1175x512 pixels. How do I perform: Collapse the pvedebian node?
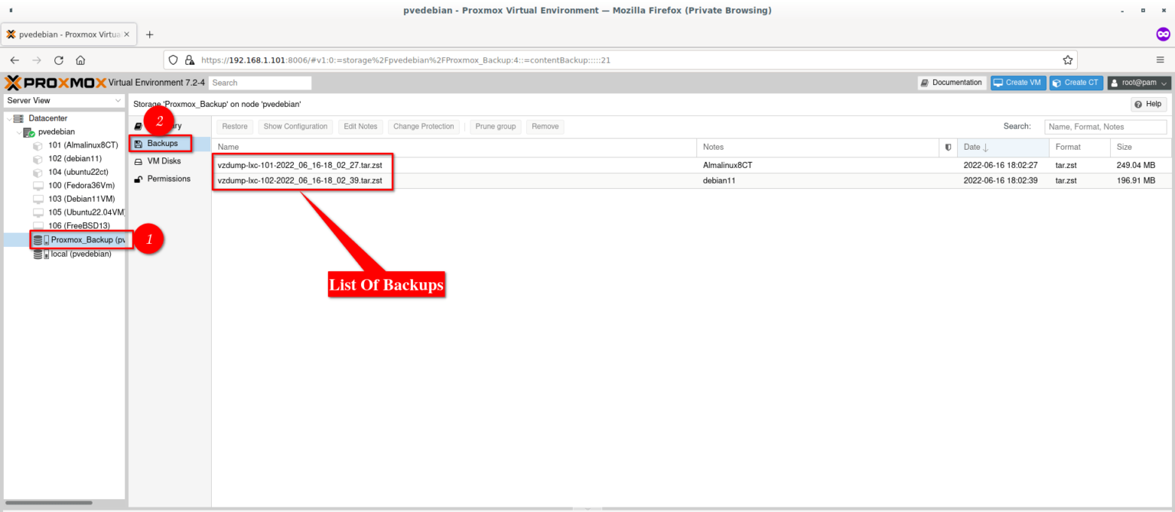point(19,131)
